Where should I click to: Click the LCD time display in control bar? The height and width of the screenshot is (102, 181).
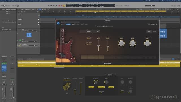[90, 5]
